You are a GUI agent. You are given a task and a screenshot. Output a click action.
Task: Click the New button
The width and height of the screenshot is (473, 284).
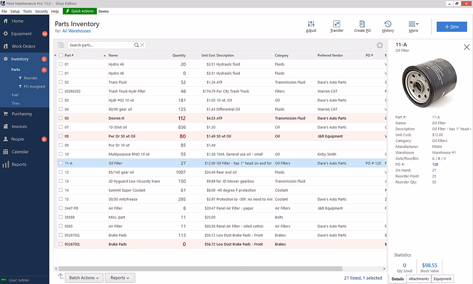click(x=452, y=27)
